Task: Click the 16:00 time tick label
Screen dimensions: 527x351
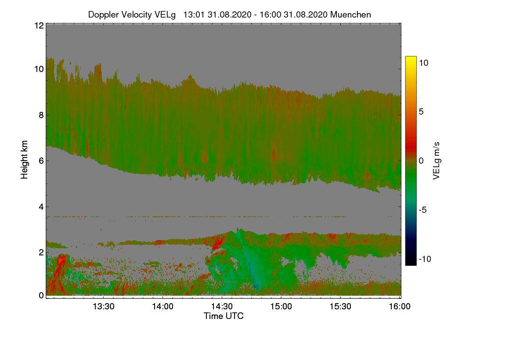Action: (x=400, y=306)
